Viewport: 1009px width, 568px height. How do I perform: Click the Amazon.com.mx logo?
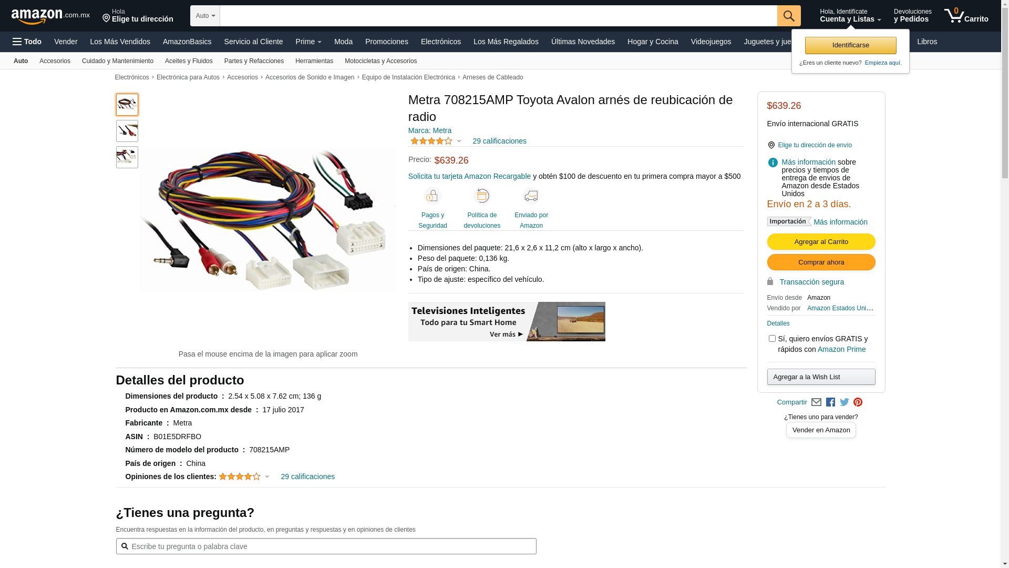[50, 16]
